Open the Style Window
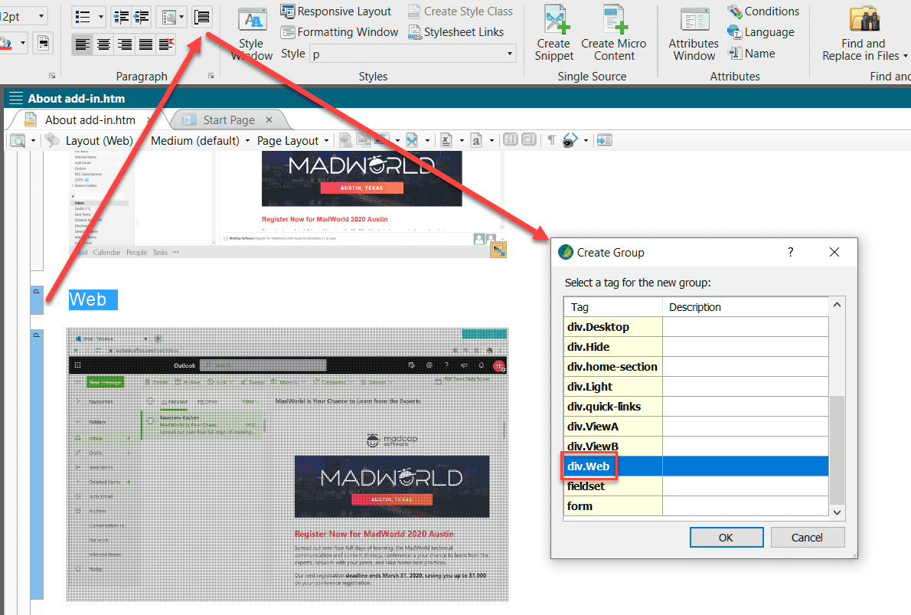This screenshot has height=615, width=911. pyautogui.click(x=252, y=34)
